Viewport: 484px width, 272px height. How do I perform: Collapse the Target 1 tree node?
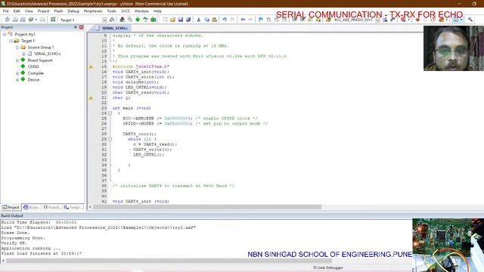11,41
